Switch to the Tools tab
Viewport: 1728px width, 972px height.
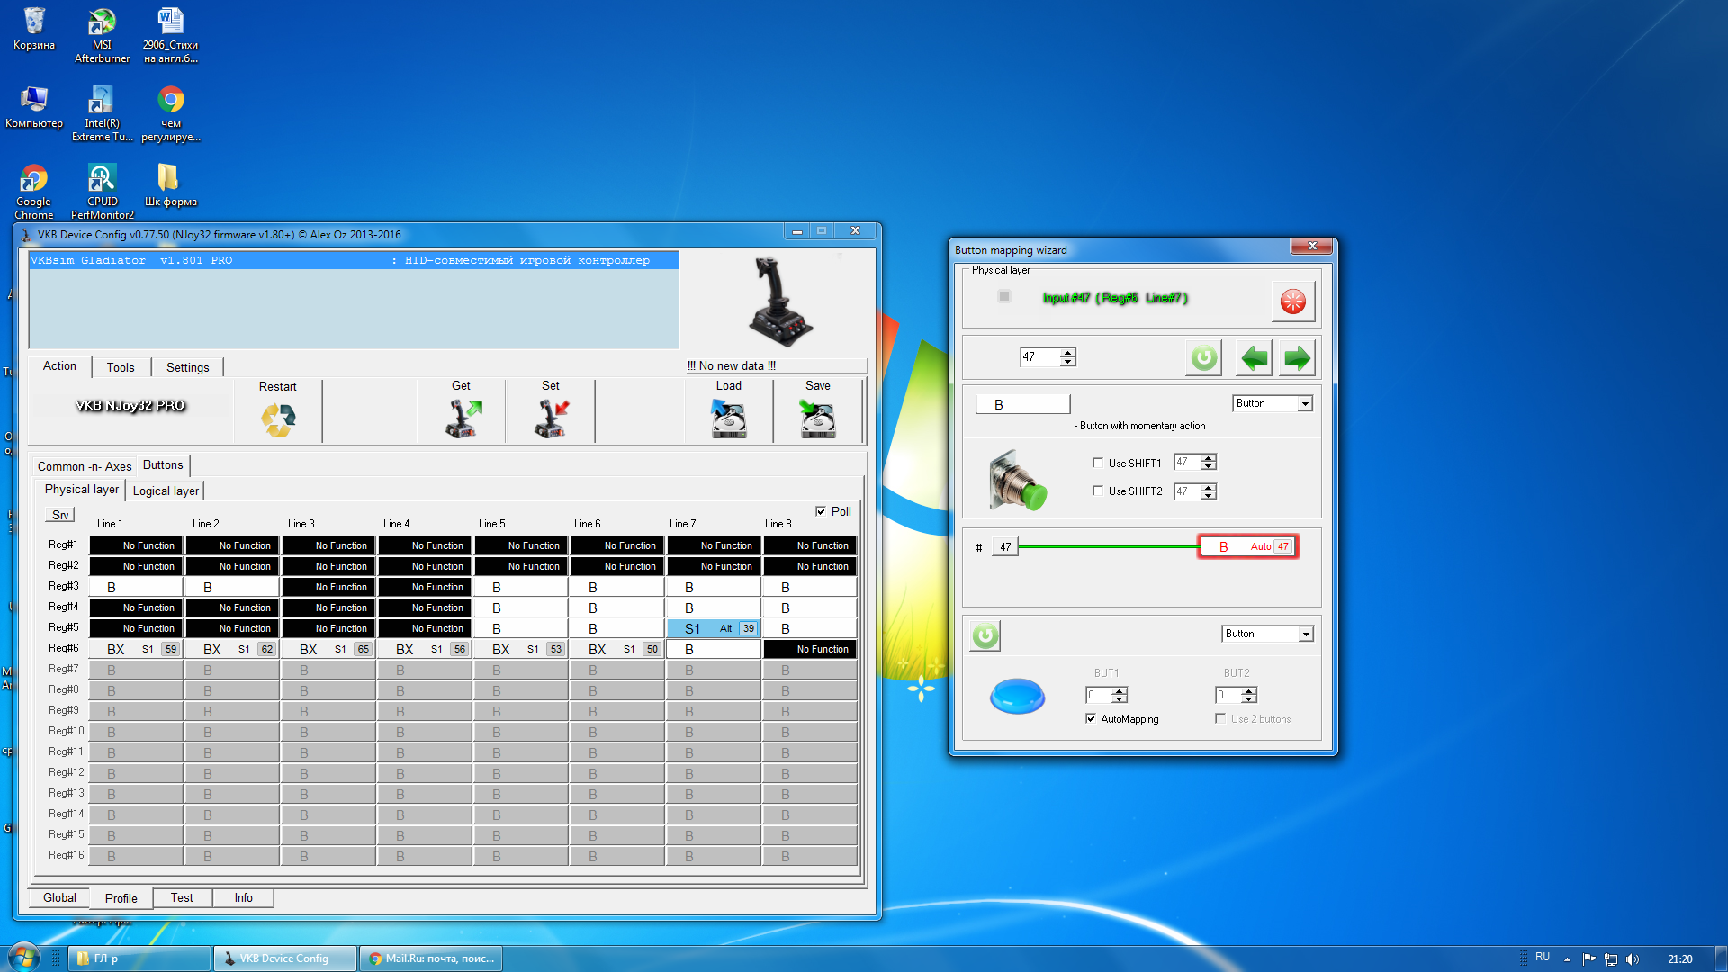coord(121,367)
